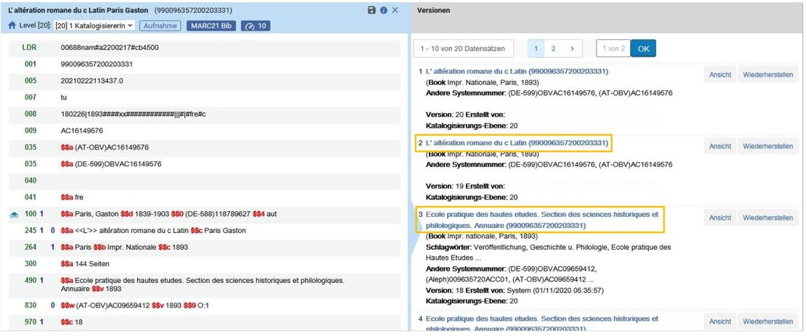
Task: Click the next page chevron arrow
Action: coord(572,49)
